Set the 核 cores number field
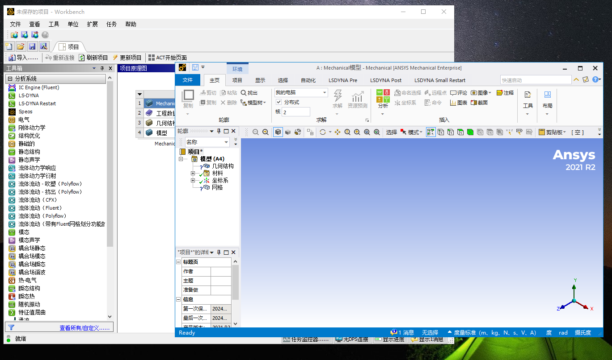Viewport: 612px width, 360px height. 295,112
